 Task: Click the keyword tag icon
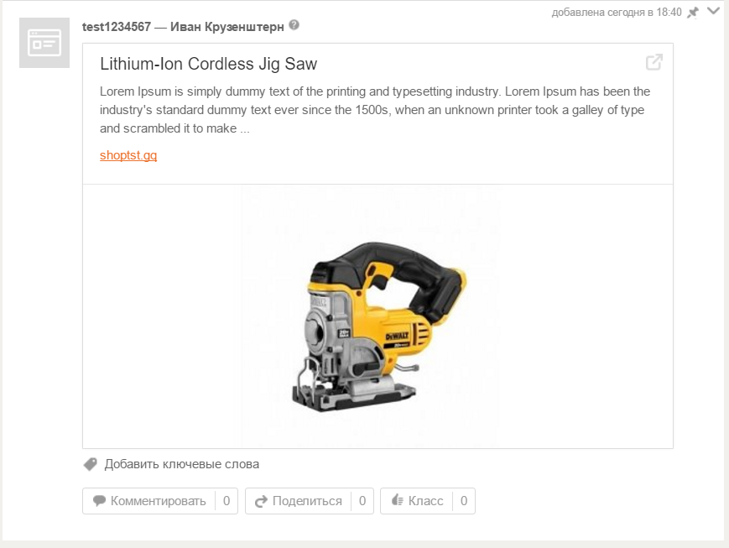(91, 464)
